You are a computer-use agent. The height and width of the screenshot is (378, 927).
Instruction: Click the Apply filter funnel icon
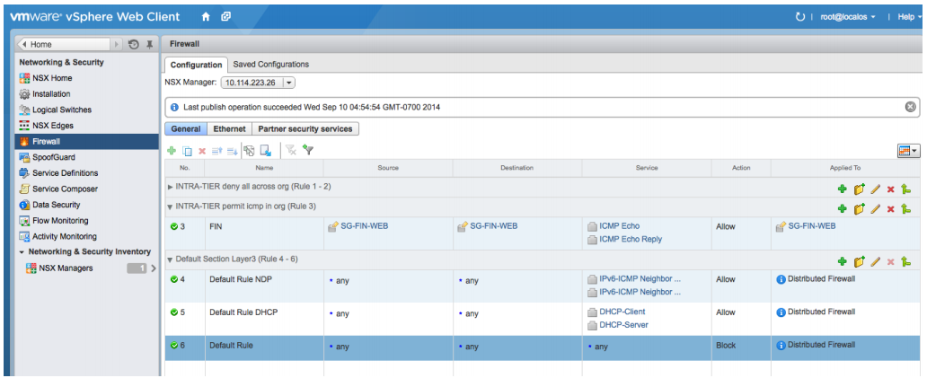[307, 150]
